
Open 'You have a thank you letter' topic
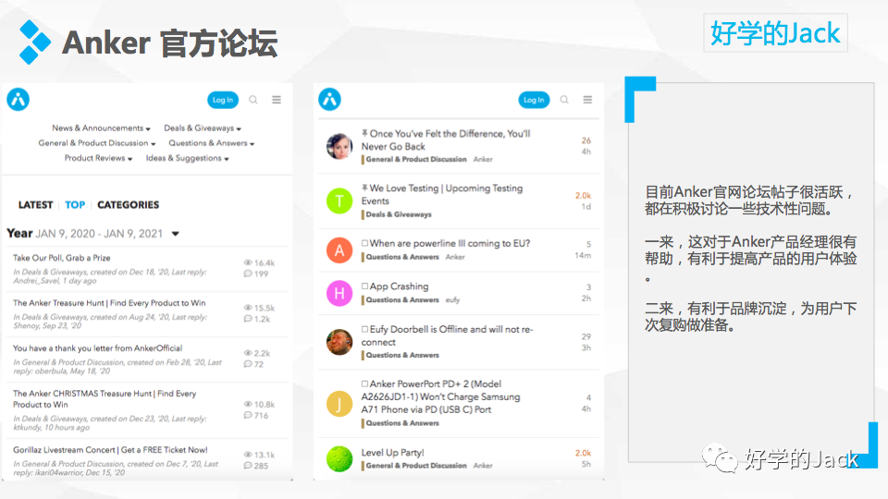point(97,348)
